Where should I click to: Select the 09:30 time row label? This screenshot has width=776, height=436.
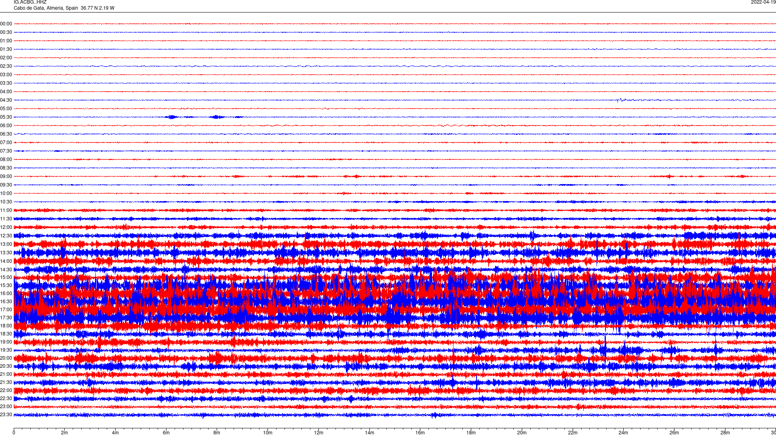(6, 185)
